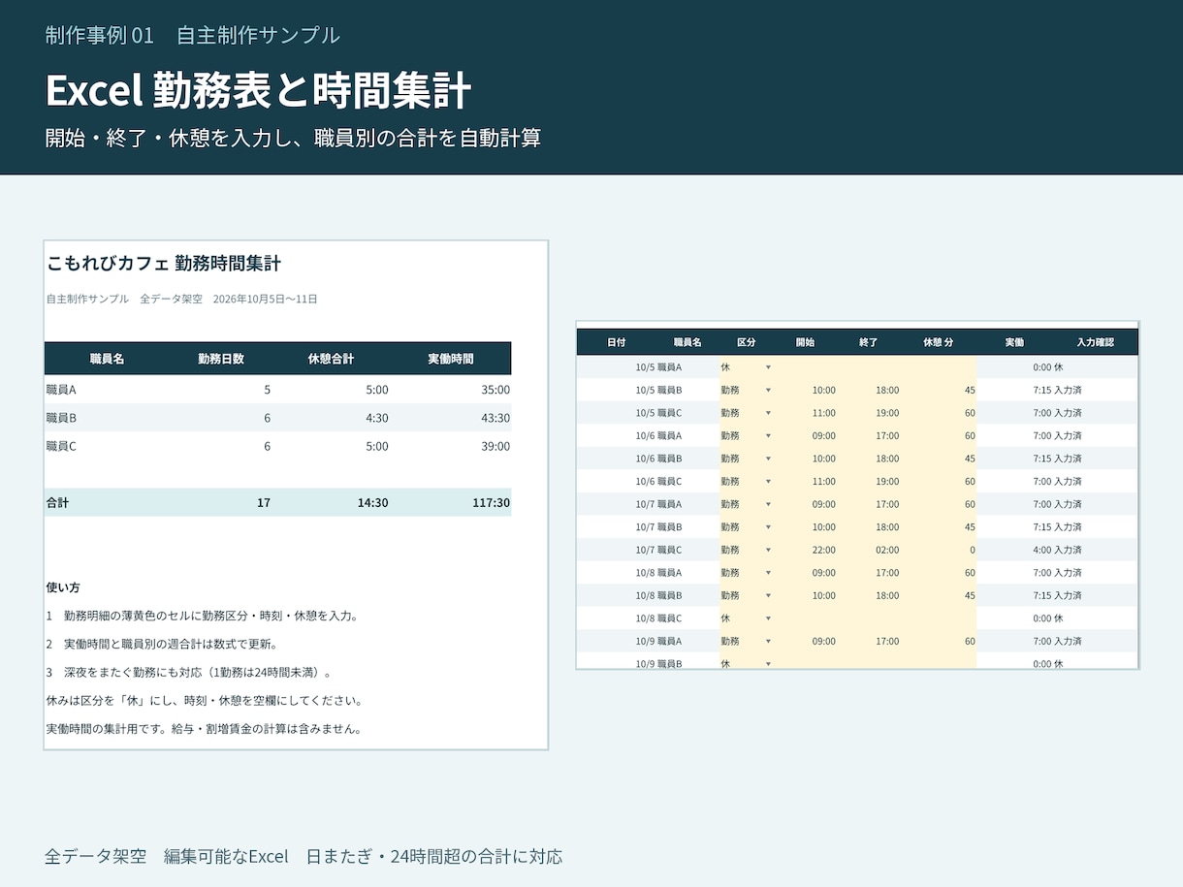1183x887 pixels.
Task: Click the 実働時間 header in the summary table
Action: click(451, 359)
